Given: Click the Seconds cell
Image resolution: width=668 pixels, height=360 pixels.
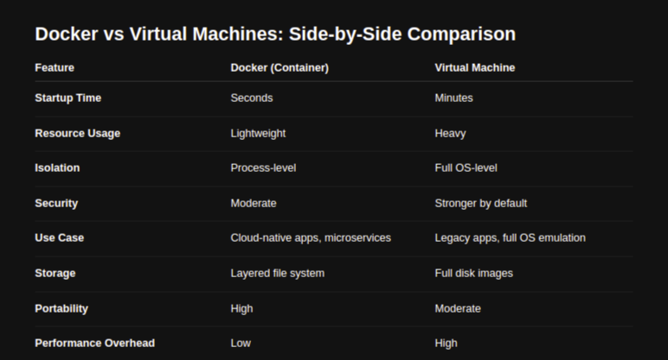Looking at the screenshot, I should pyautogui.click(x=251, y=98).
